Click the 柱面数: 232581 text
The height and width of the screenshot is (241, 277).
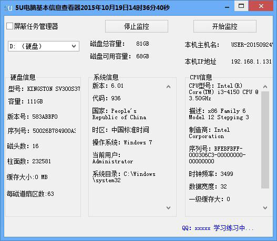(29, 161)
